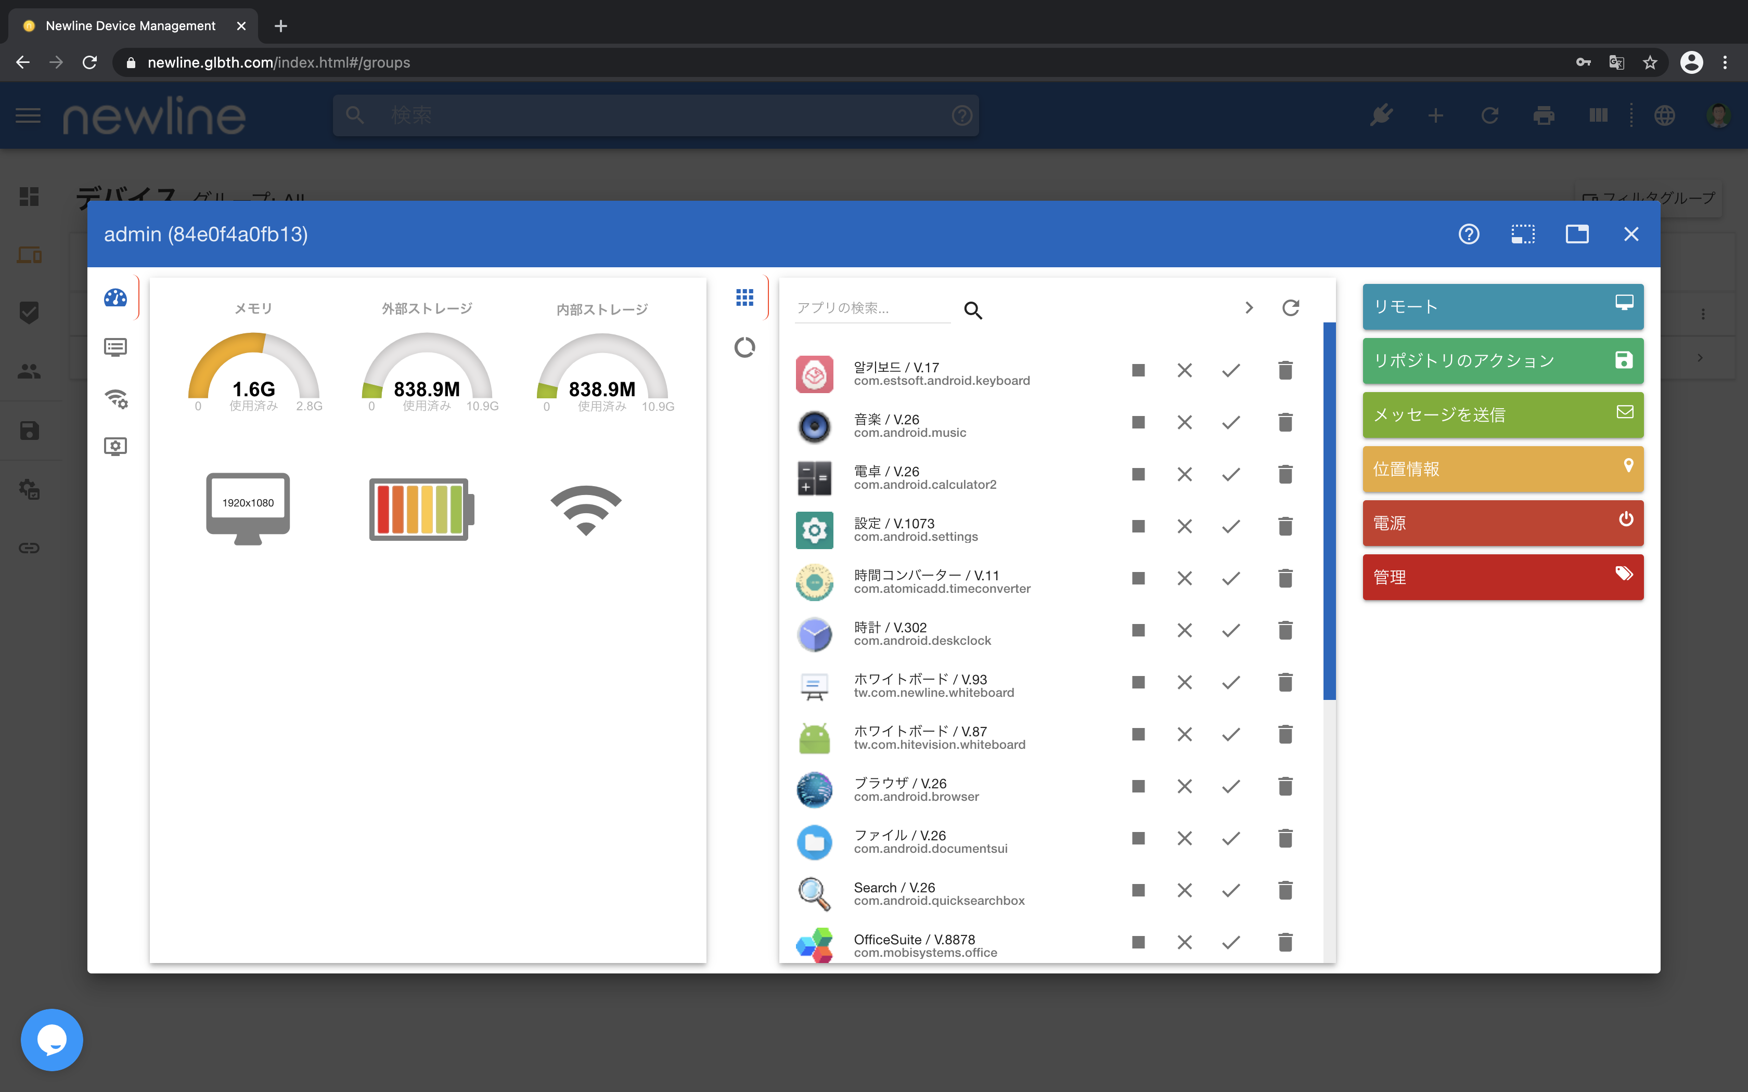Click the app list vertical scrollbar
1748x1092 pixels.
coord(1329,511)
